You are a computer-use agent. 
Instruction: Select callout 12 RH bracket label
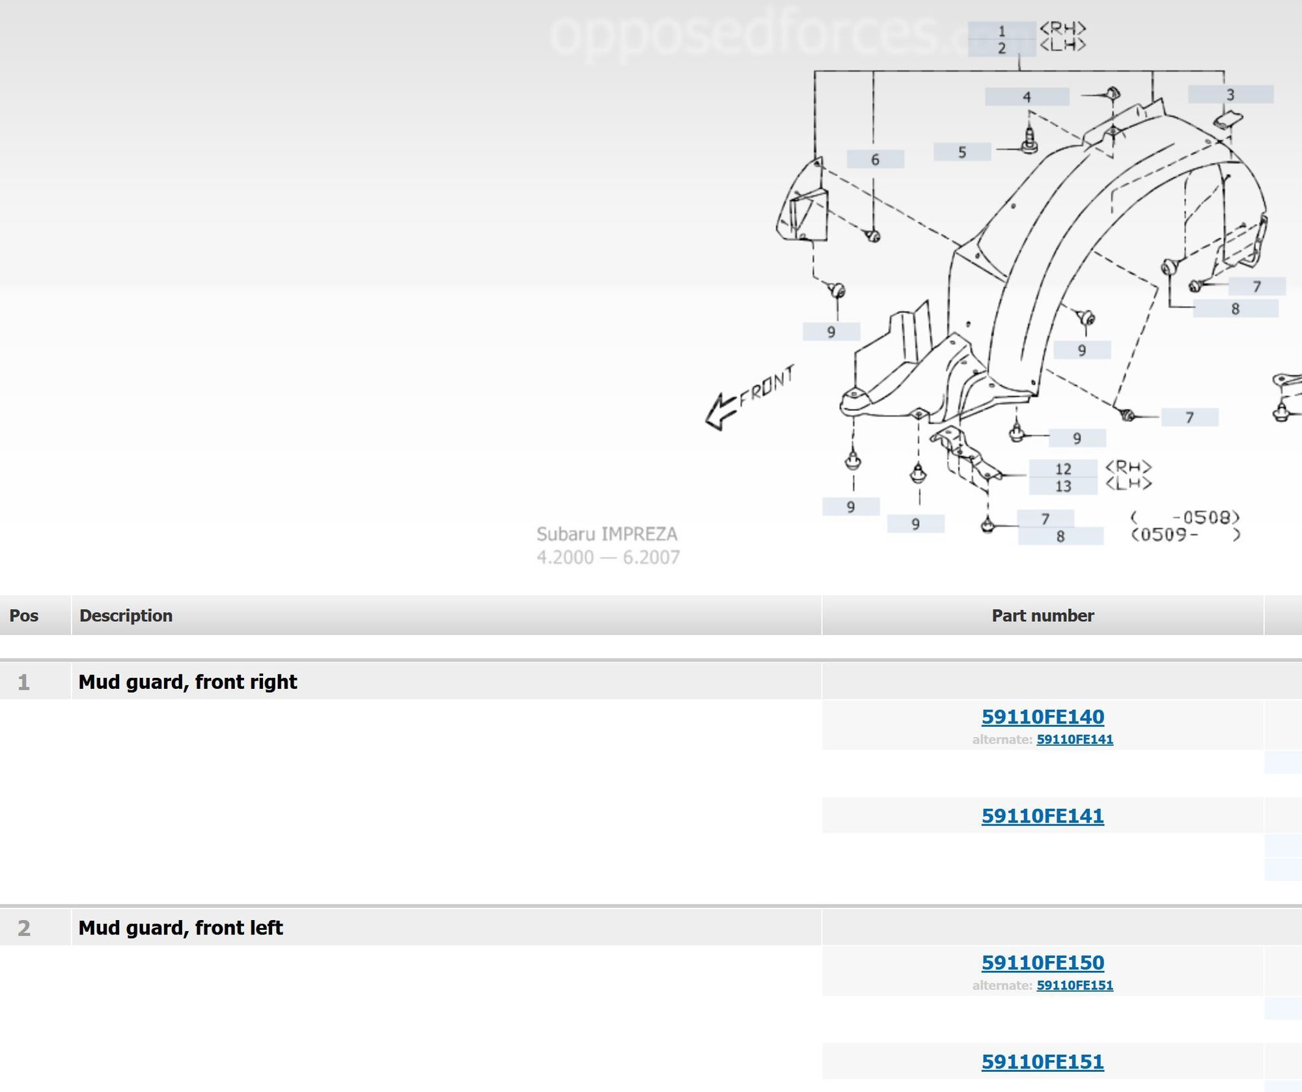[x=1062, y=469]
